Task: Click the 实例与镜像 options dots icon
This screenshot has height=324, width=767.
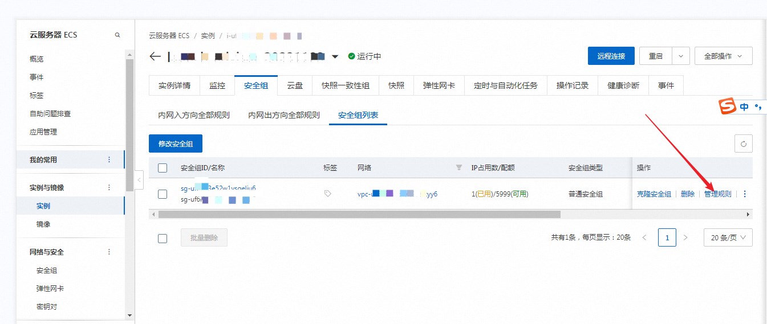Action: (x=109, y=187)
